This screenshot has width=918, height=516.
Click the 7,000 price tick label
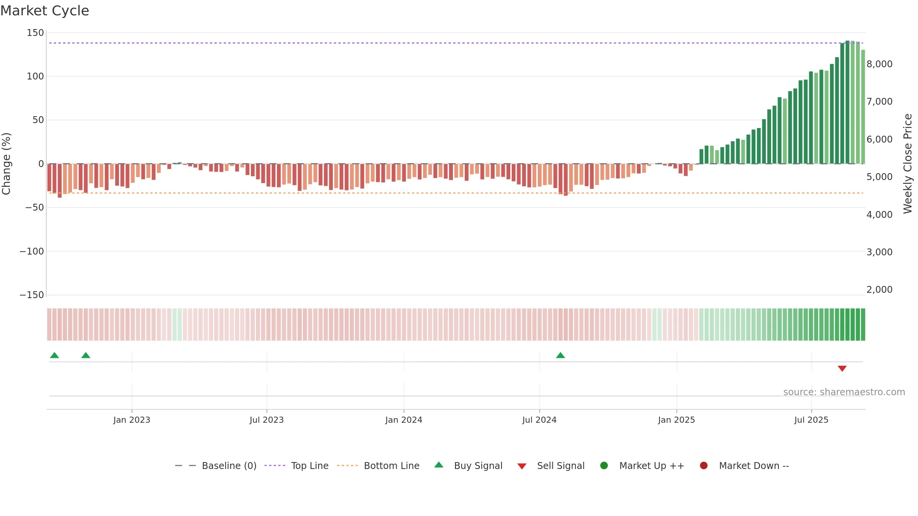[879, 102]
